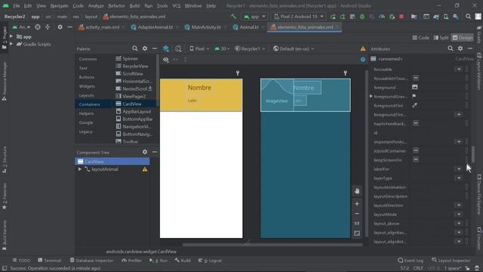Toggle the isScrollContainer attribute flag
The height and width of the screenshot is (272, 483).
[416, 150]
